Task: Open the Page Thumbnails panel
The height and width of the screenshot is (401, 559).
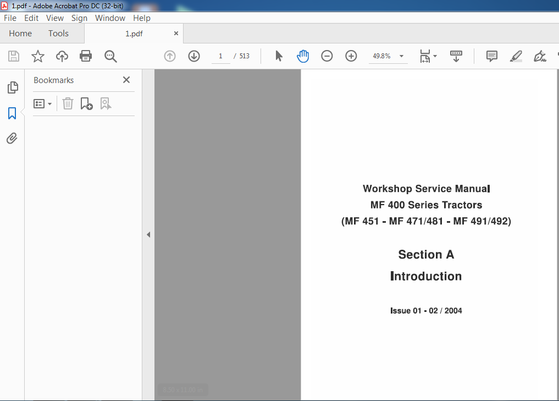Action: pos(13,87)
